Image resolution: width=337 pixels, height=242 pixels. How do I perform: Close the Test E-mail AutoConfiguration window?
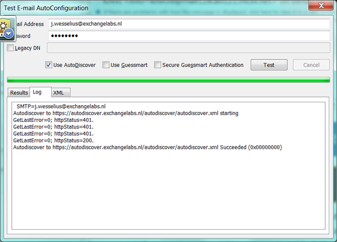click(x=322, y=7)
